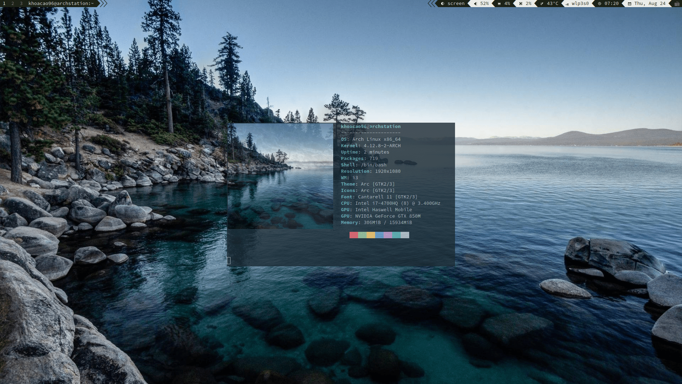
Task: Click the yellow color block in neofetch
Action: (370, 235)
